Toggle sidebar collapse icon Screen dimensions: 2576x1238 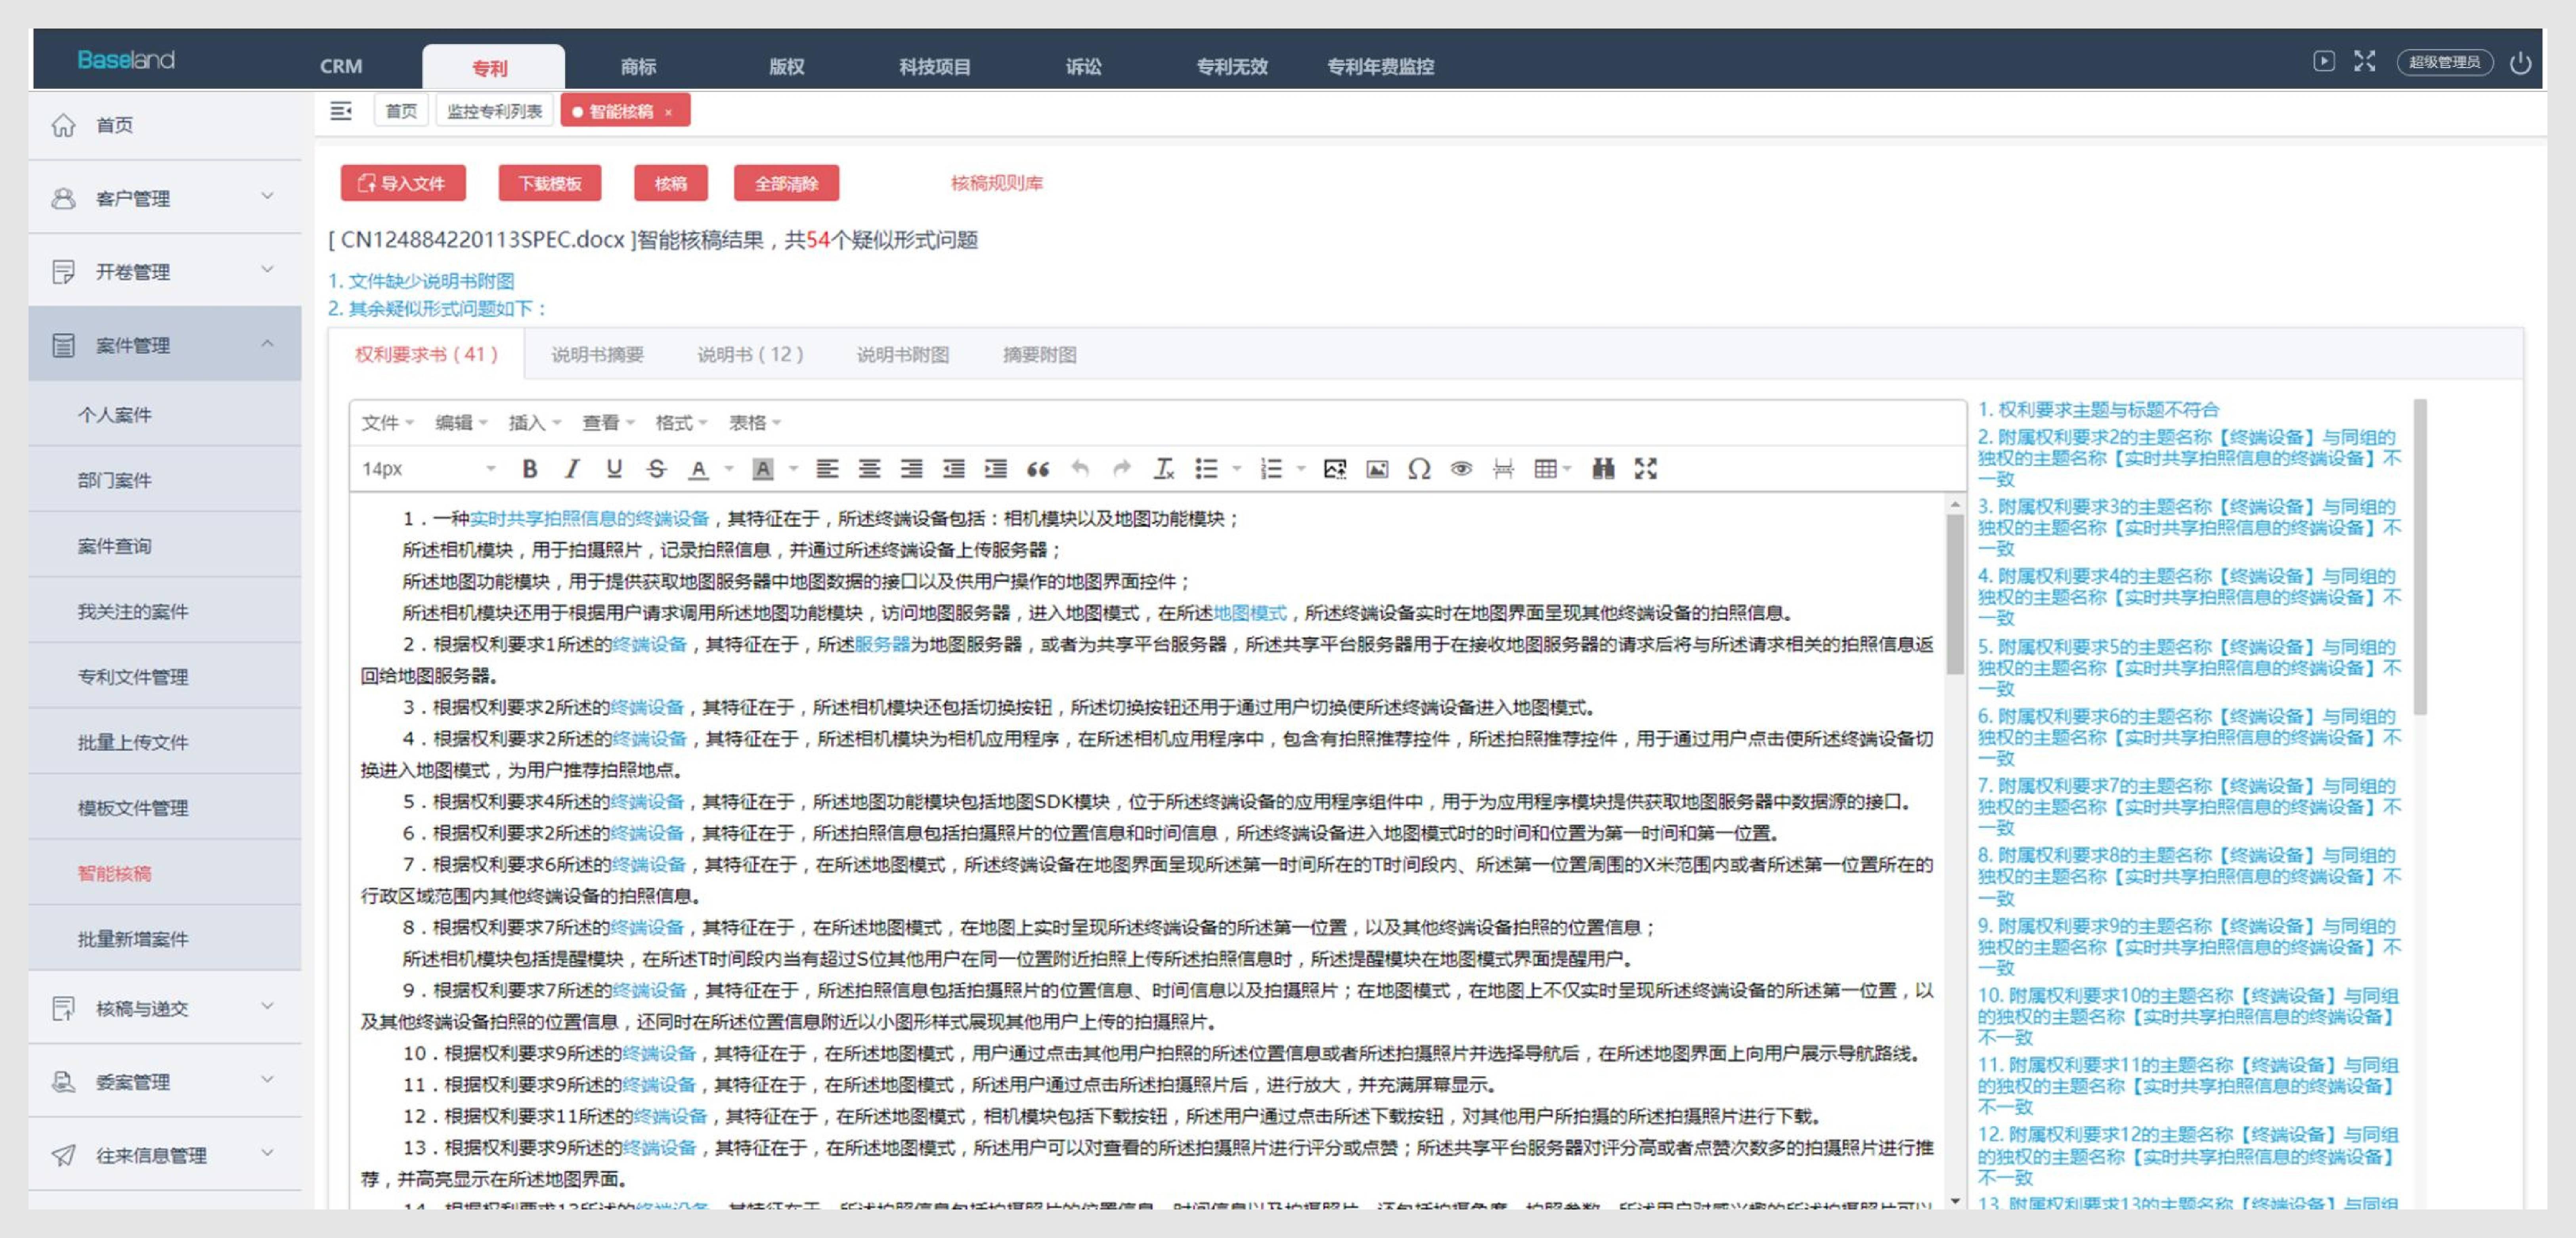pyautogui.click(x=341, y=111)
